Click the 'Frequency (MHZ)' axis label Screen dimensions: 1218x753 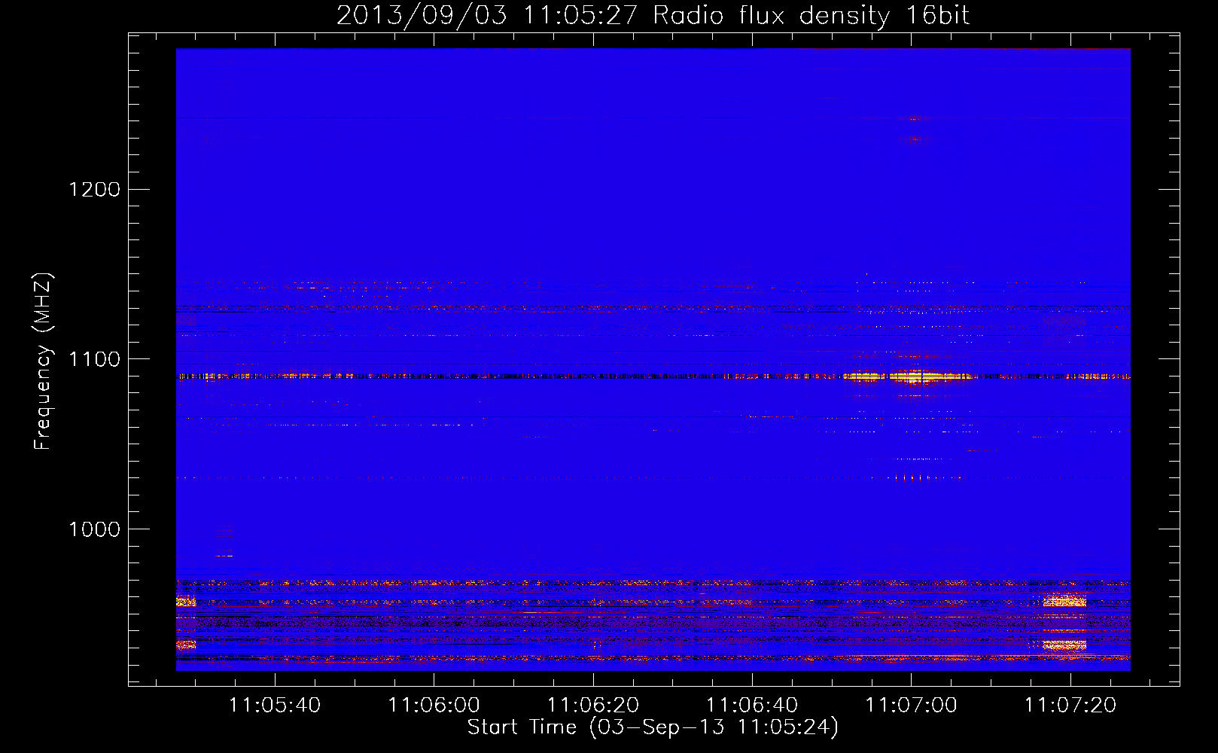(43, 361)
